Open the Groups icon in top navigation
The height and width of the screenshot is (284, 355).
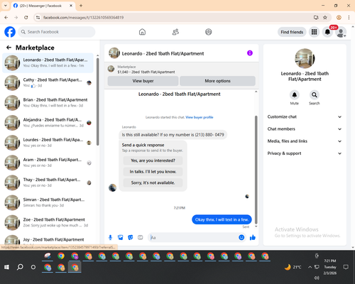click(209, 32)
